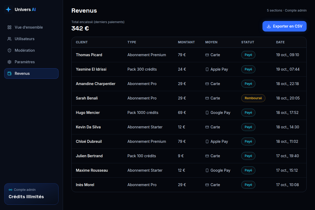Click the infinity icon next to Compte admin
Screen dimensions: 315x210
click(x=10, y=190)
